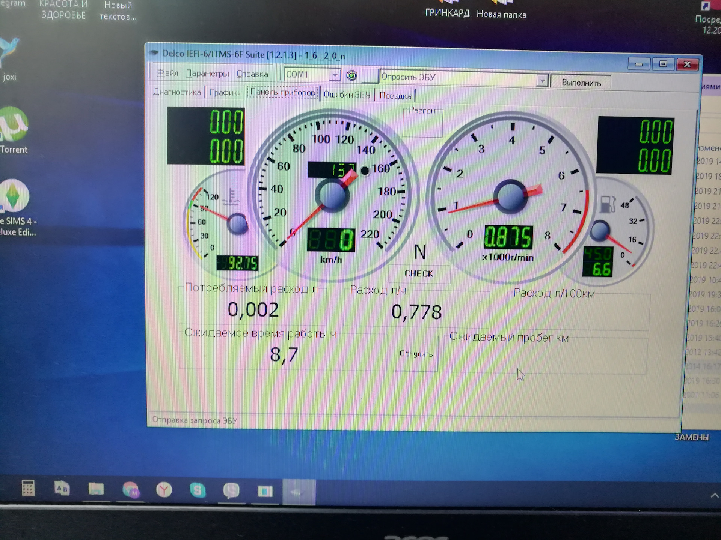
Task: Open Viber from the taskbar
Action: point(231,490)
